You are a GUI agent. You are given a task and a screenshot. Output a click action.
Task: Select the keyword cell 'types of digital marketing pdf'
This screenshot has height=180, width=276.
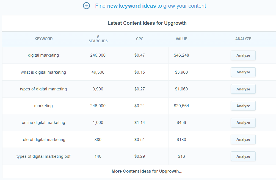(43, 156)
